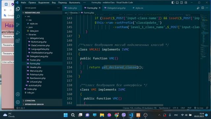Open the menu bar overflow ellipsis

(84, 3)
